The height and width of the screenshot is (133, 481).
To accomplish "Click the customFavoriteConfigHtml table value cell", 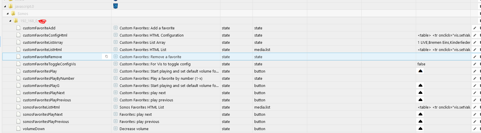I will coord(444,35).
